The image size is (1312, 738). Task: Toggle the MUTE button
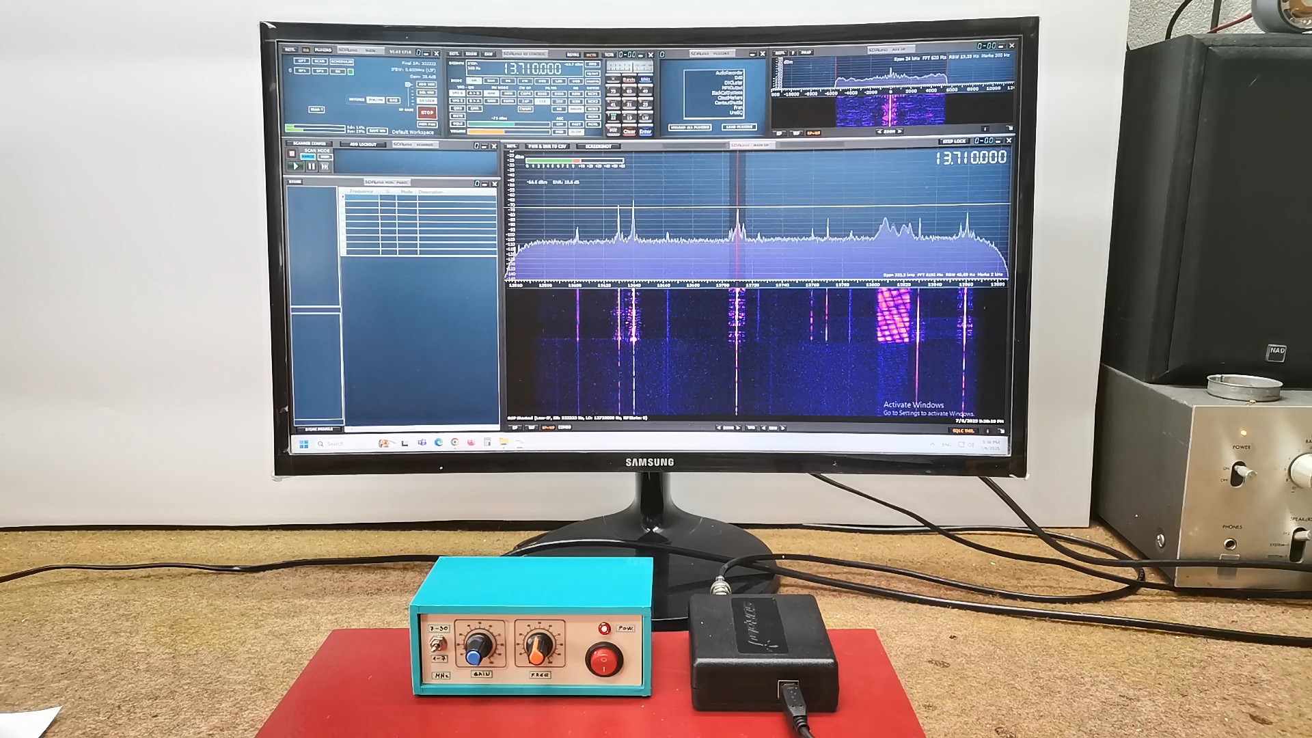tap(457, 116)
